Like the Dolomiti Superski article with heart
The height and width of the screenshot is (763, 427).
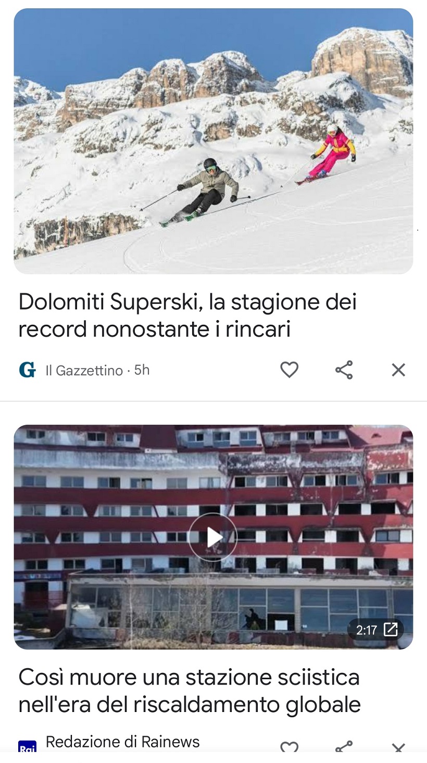289,370
